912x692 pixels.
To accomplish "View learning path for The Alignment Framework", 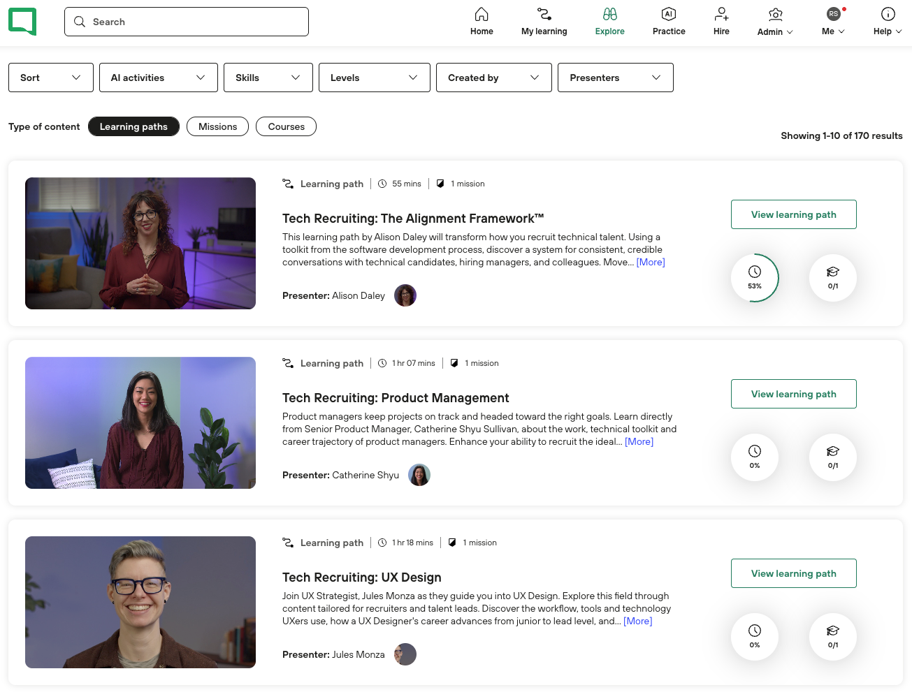I will coord(793,214).
